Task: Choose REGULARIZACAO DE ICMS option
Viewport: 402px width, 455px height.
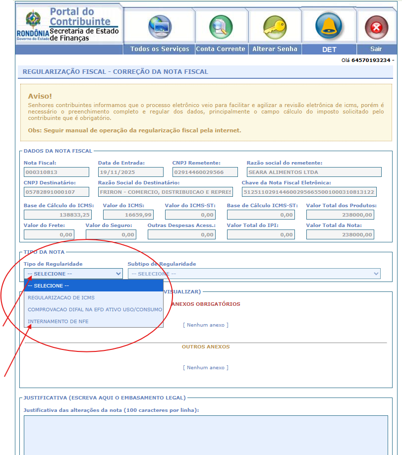Action: [61, 298]
